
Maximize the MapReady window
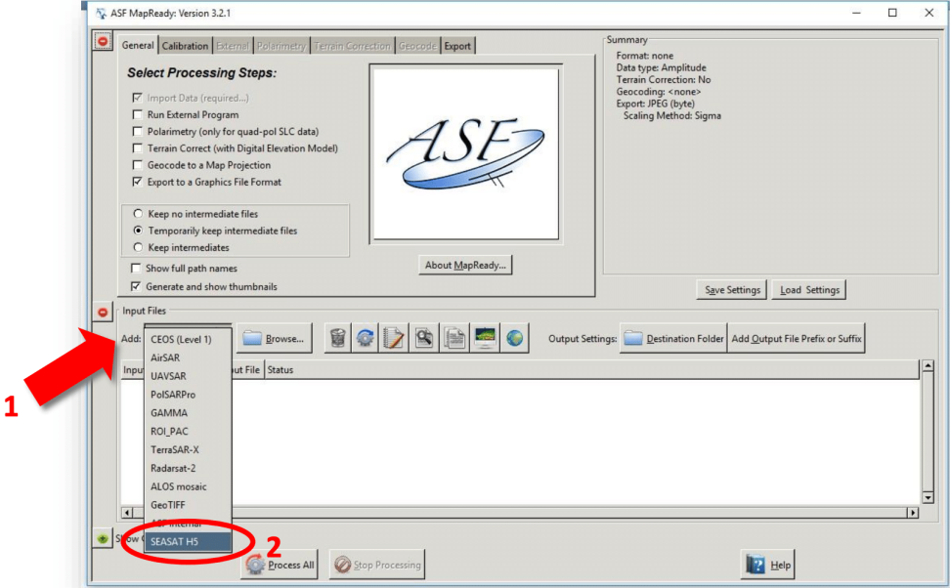892,13
